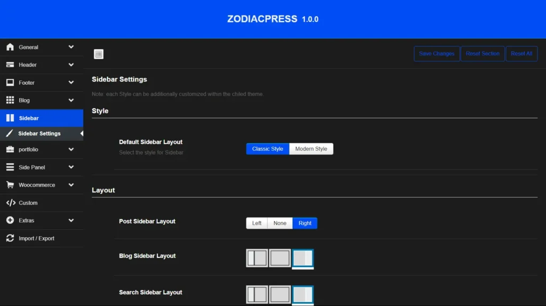Viewport: 546px width, 306px height.
Task: Set Post Sidebar Layout to None
Action: (280, 223)
